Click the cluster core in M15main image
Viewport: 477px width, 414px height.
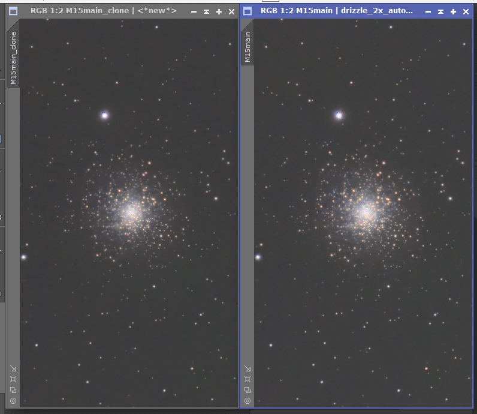(366, 211)
